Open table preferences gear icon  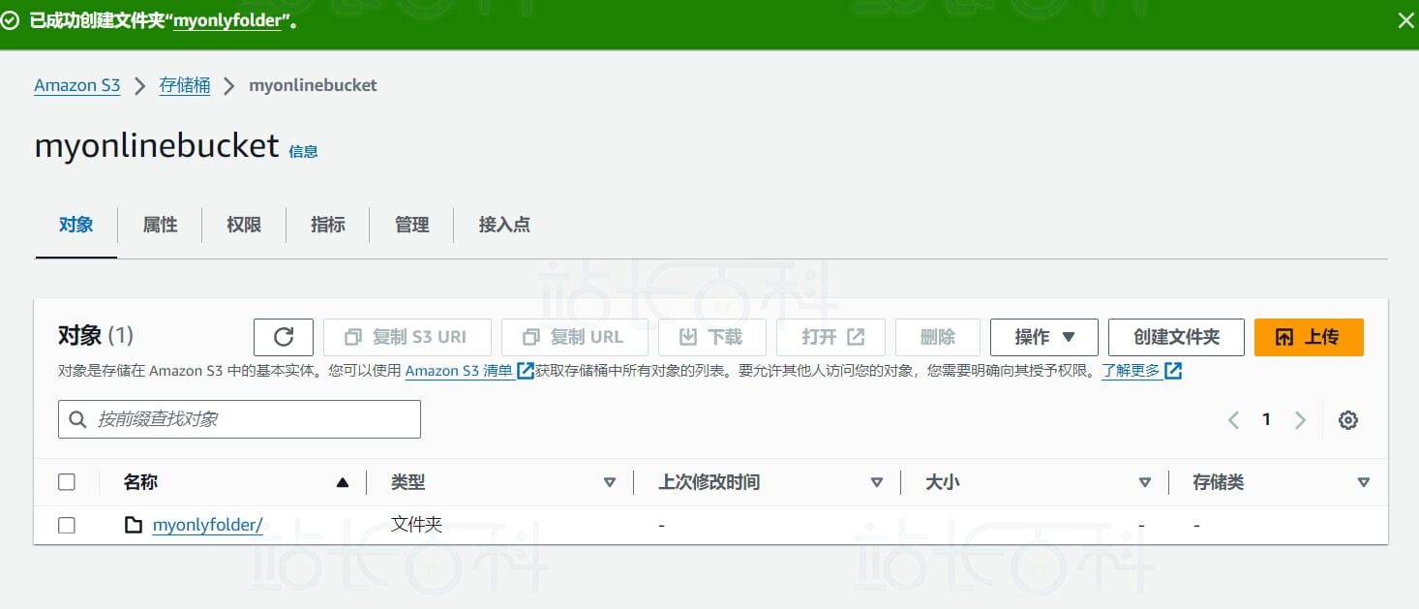(1348, 420)
